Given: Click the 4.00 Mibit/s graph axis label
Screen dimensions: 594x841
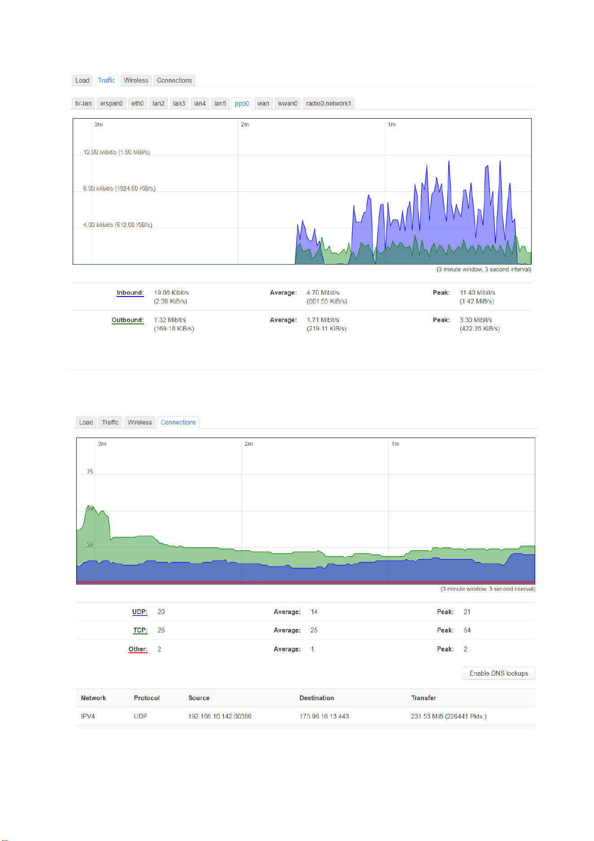Looking at the screenshot, I should (118, 225).
